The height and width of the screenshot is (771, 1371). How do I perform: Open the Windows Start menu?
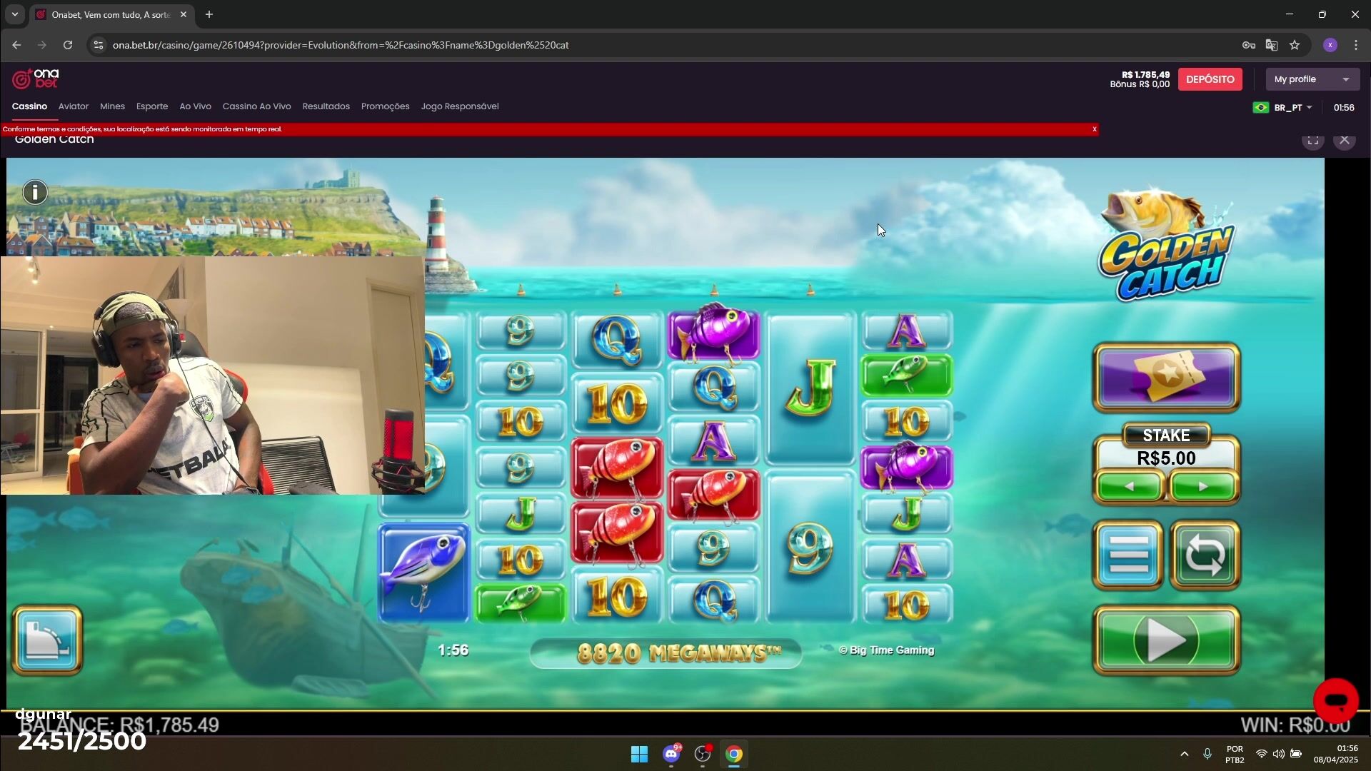click(x=639, y=755)
